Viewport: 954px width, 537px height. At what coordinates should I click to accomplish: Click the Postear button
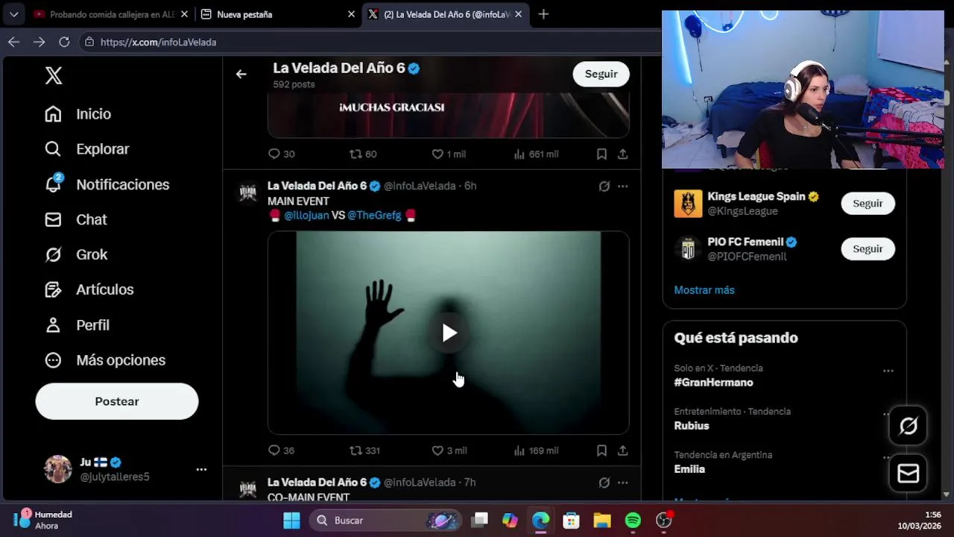tap(117, 401)
